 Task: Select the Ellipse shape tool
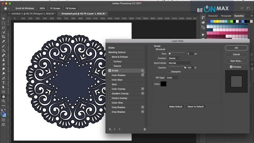tap(4, 92)
